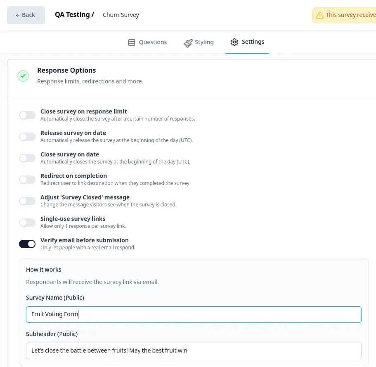376x367 pixels.
Task: Click the warning triangle icon
Action: [319, 15]
